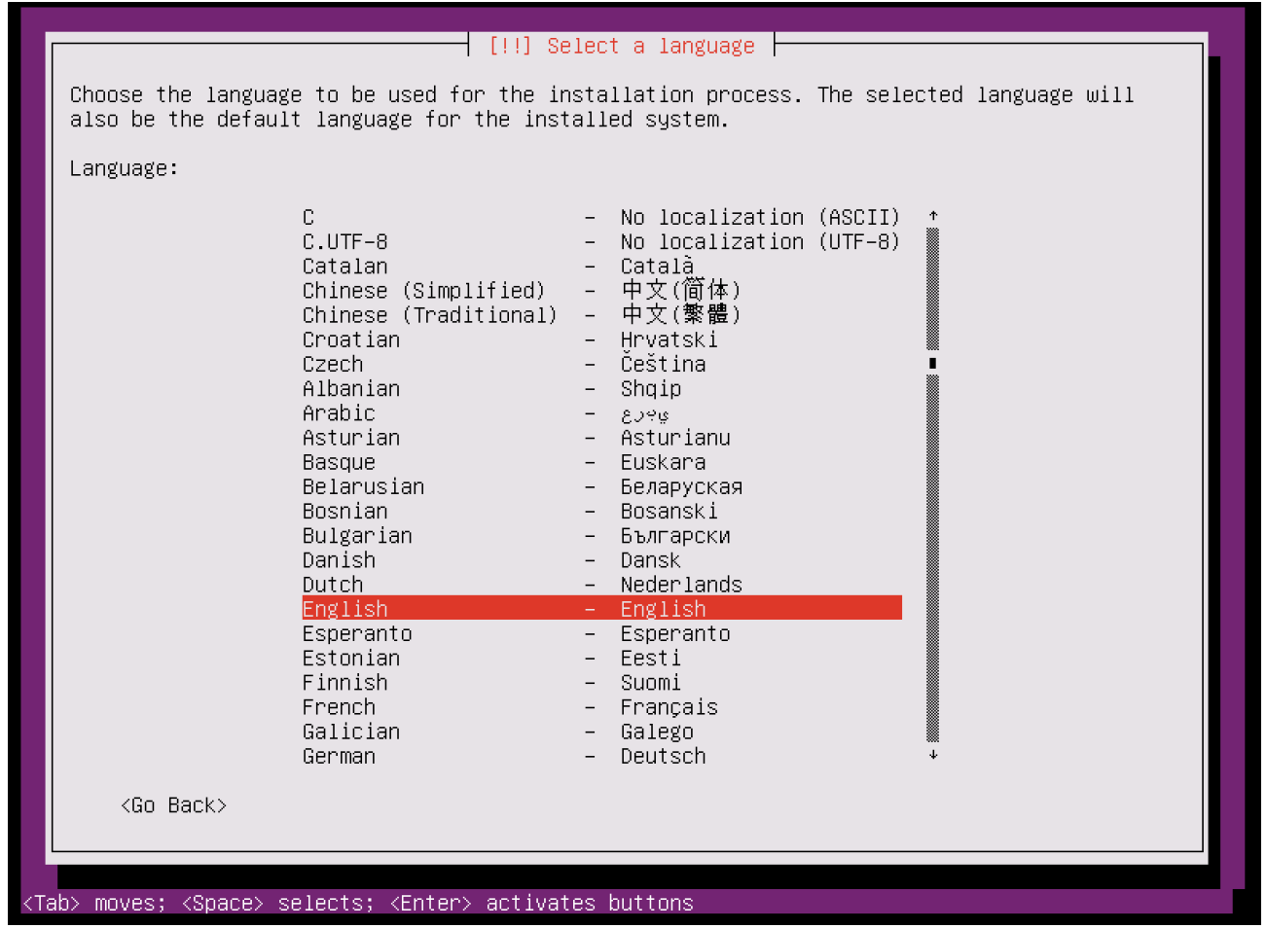Click the Go Back button
The height and width of the screenshot is (929, 1267).
tap(173, 805)
